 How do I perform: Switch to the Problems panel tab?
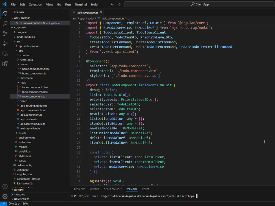pos(80,189)
